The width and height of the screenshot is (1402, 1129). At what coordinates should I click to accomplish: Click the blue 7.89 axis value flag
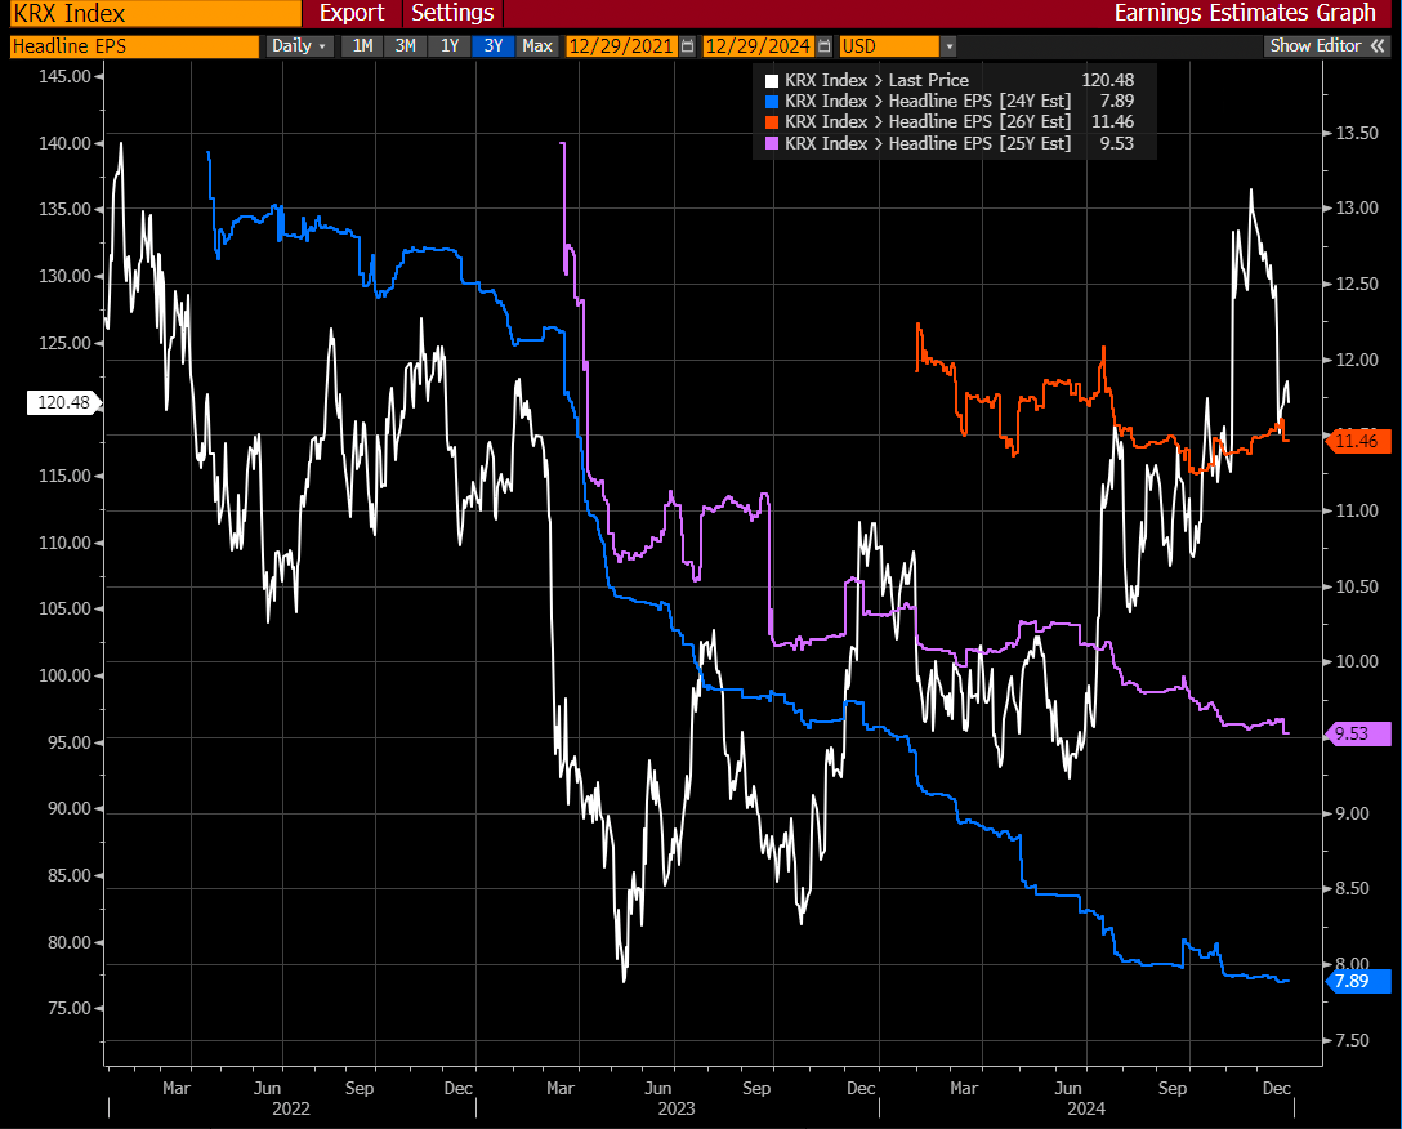pos(1358,981)
